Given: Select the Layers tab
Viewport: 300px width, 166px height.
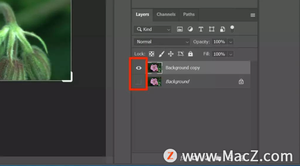Looking at the screenshot, I should tap(142, 15).
